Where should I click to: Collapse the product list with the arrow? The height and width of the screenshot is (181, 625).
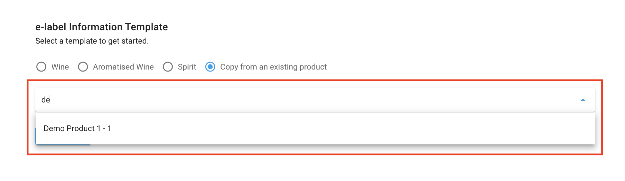point(583,100)
